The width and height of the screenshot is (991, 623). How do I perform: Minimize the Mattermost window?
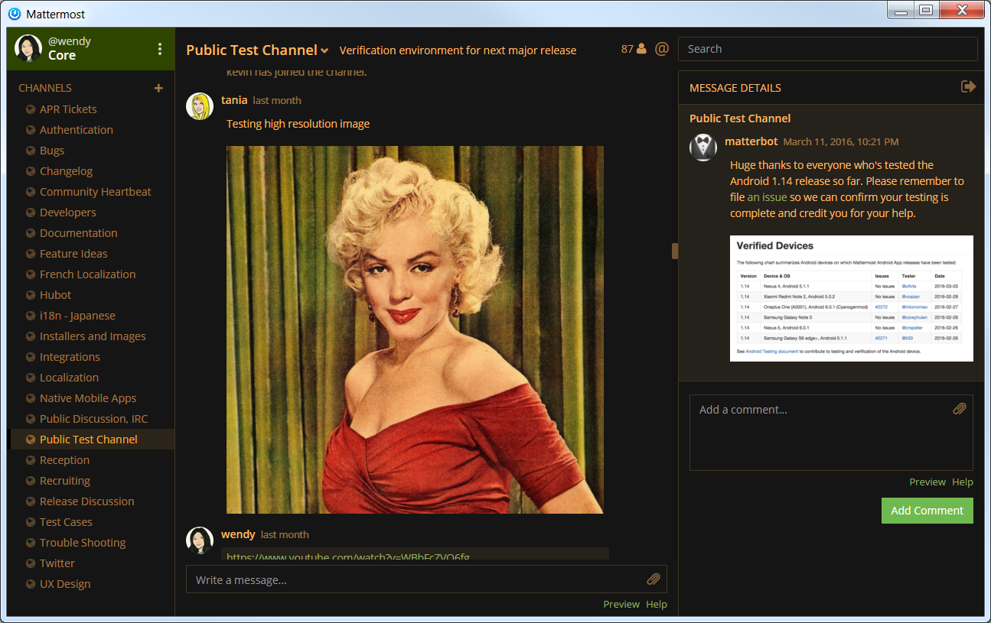901,10
